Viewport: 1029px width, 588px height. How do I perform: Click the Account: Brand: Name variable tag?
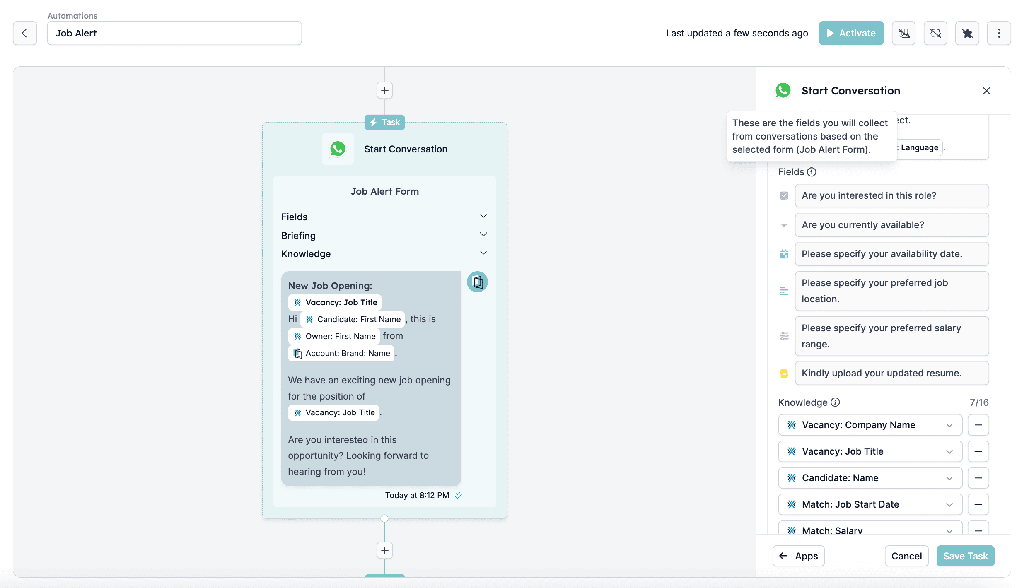(x=341, y=353)
